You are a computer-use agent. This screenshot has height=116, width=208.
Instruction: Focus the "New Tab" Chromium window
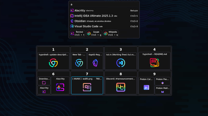[79, 61]
